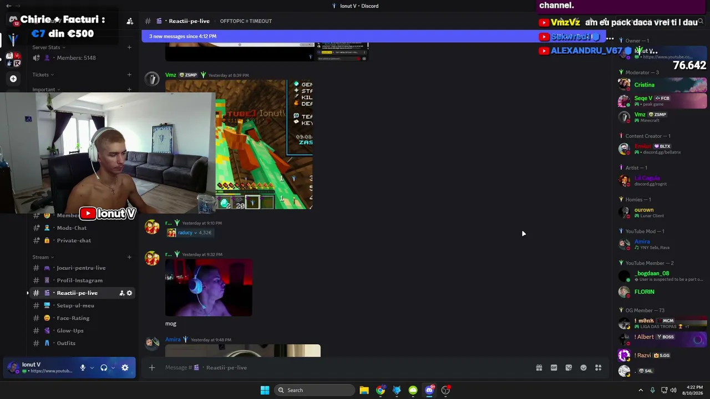The height and width of the screenshot is (399, 710).
Task: Open the Jocuri-pentru-live channel
Action: pos(82,268)
